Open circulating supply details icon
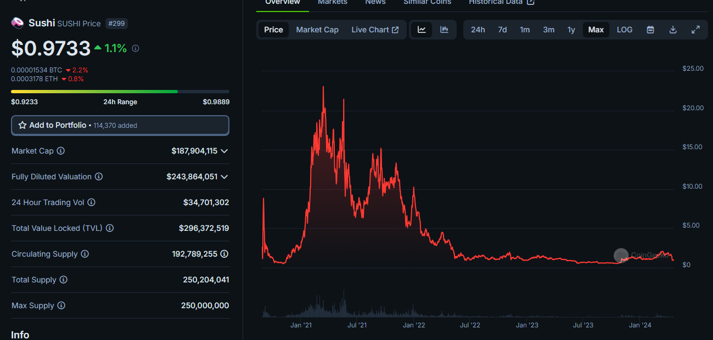 pyautogui.click(x=224, y=254)
